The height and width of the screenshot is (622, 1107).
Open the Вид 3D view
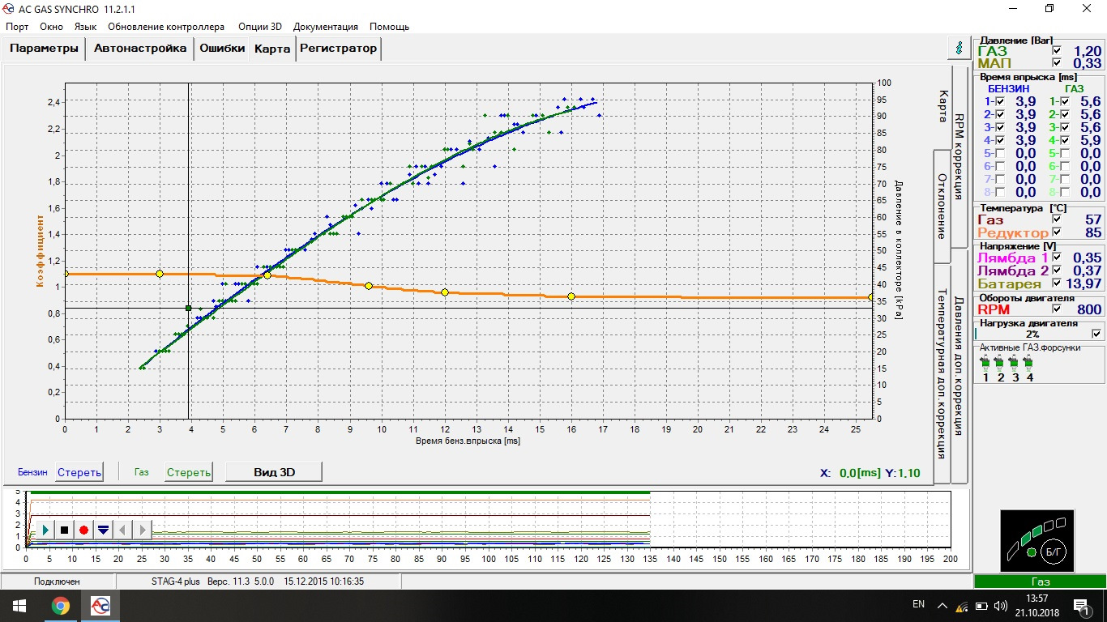click(x=274, y=472)
